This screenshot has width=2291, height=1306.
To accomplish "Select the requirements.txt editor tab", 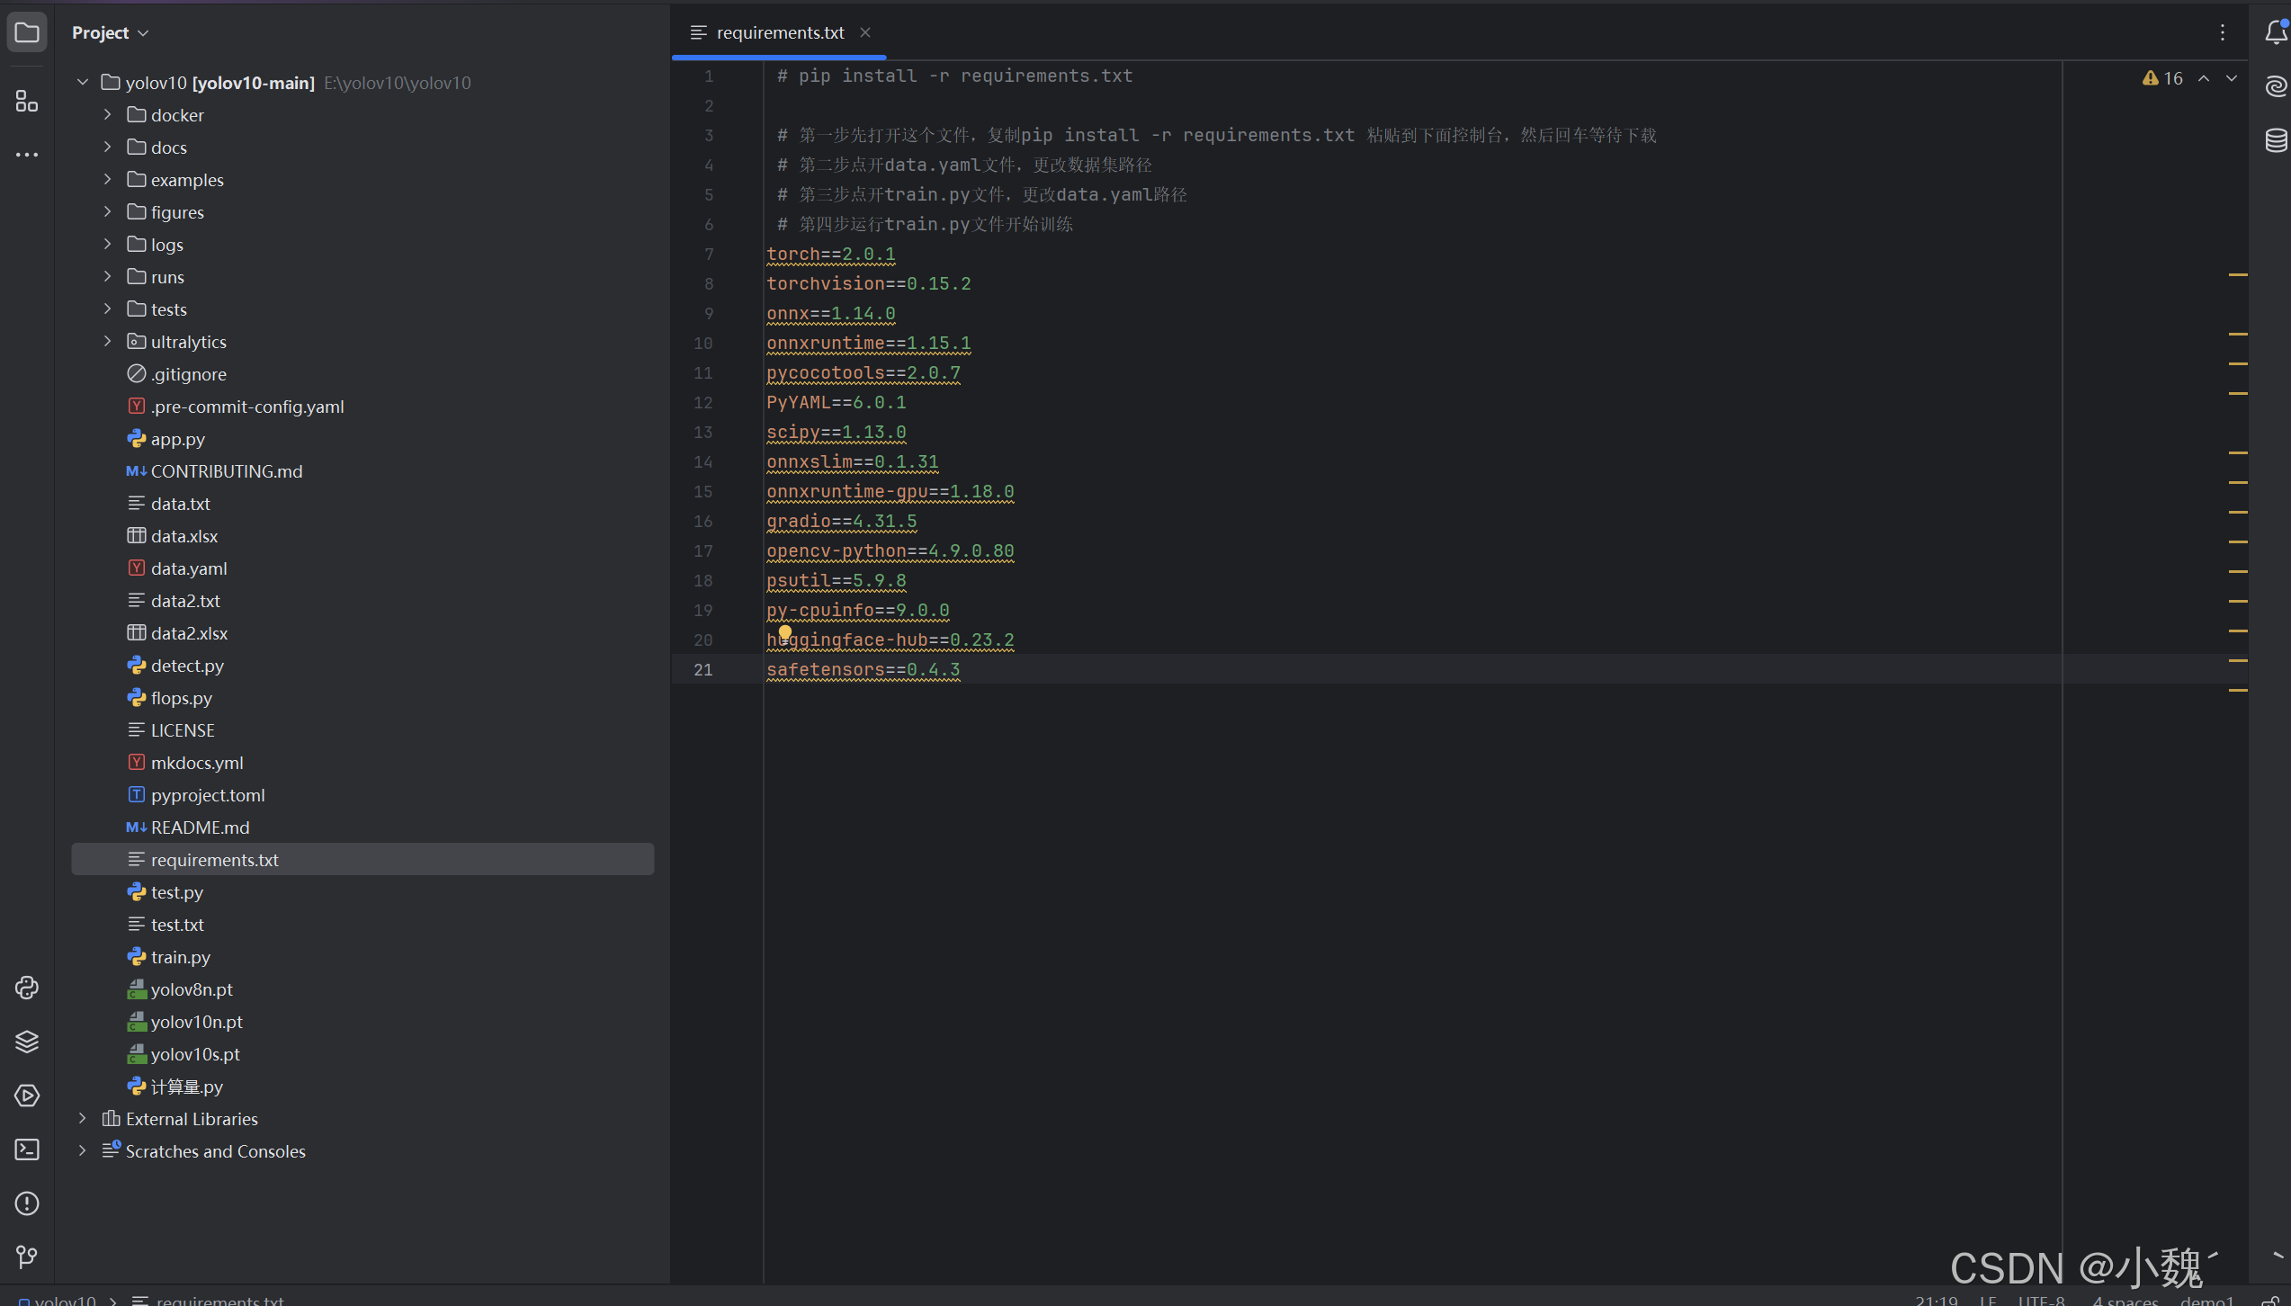I will (779, 32).
